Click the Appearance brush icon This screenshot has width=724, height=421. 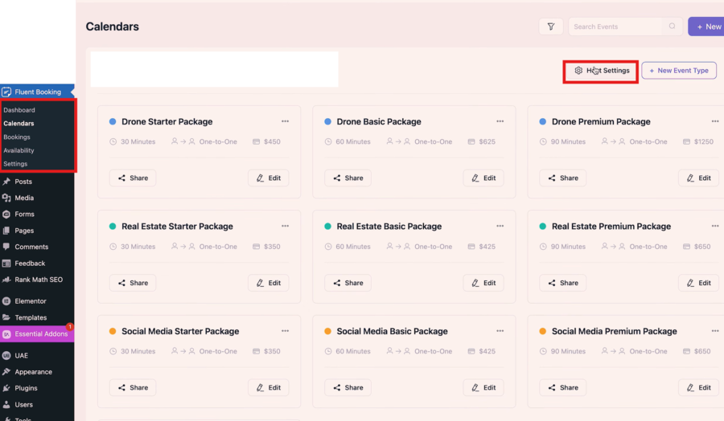point(6,372)
